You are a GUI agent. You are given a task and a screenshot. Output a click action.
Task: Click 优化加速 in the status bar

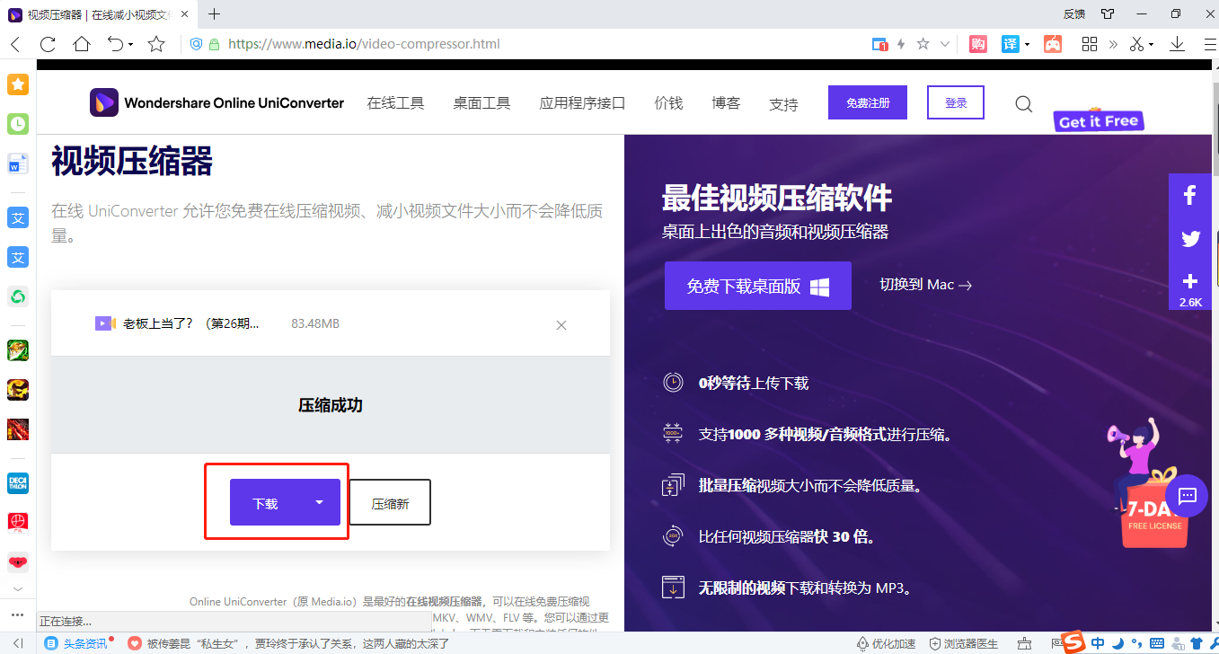click(x=886, y=643)
